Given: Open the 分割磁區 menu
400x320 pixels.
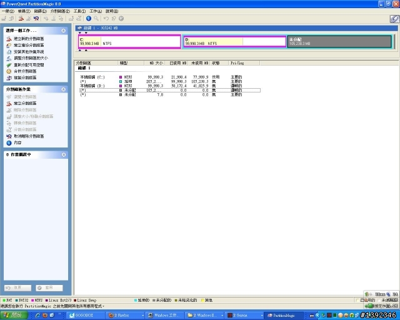Looking at the screenshot, I should 60,11.
